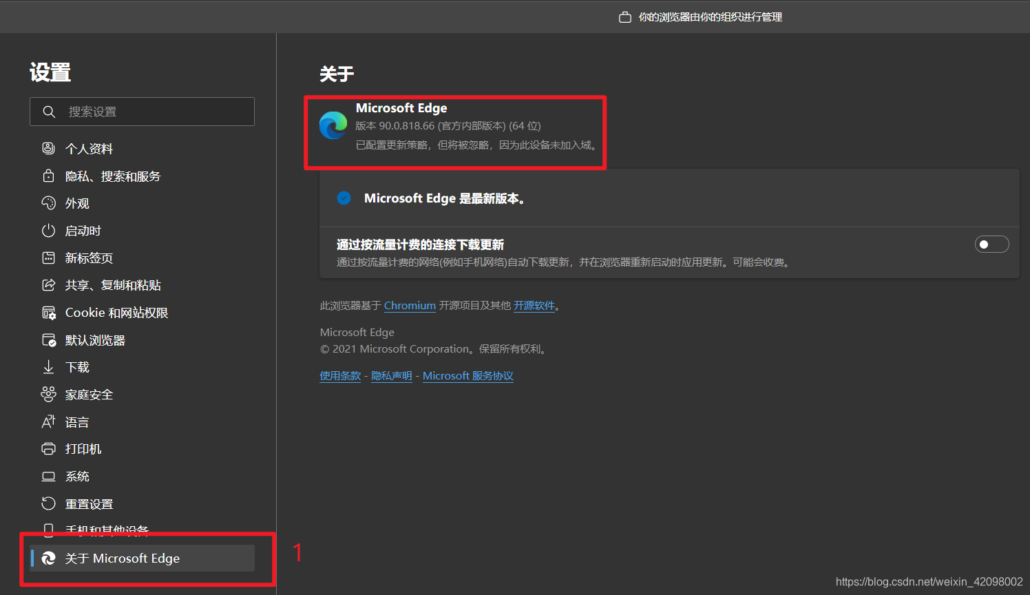Open the 使用条款 link

click(x=340, y=375)
